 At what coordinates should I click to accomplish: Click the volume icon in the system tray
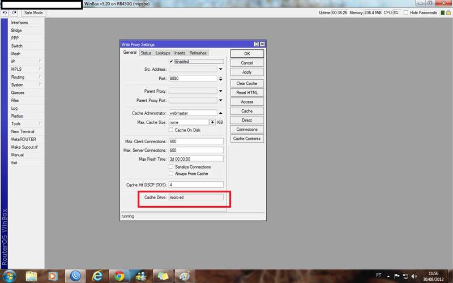pos(414,276)
